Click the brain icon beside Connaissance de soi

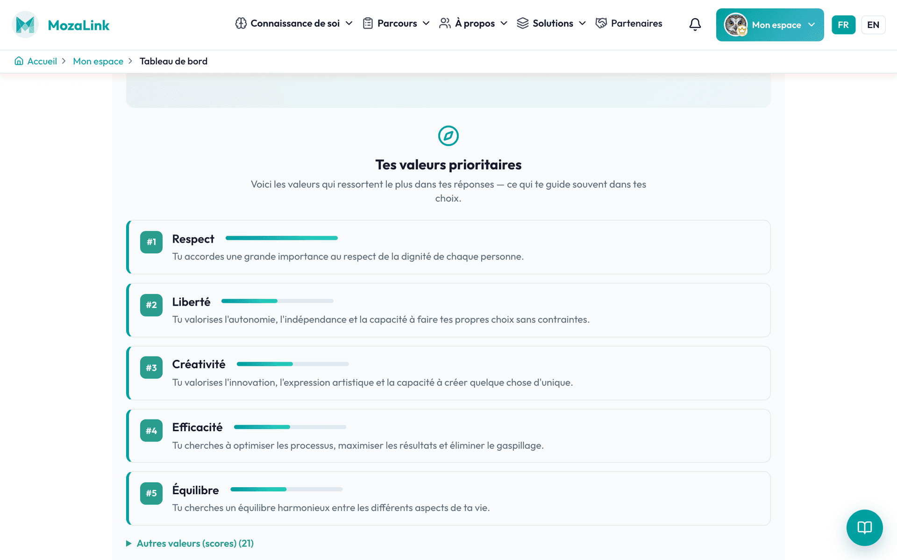pos(241,23)
